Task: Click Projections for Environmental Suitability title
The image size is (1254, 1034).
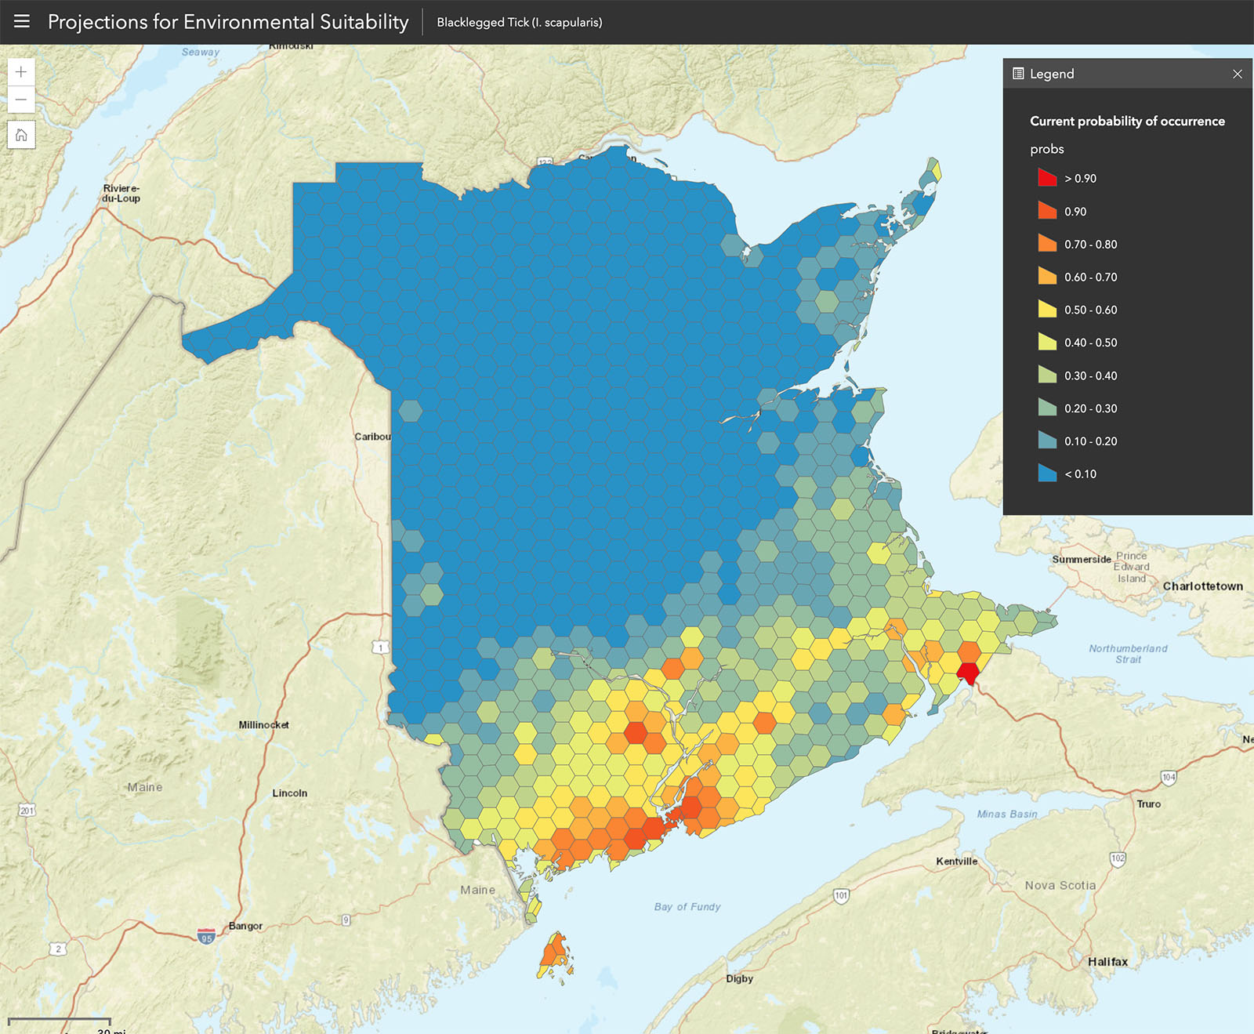Action: click(228, 22)
